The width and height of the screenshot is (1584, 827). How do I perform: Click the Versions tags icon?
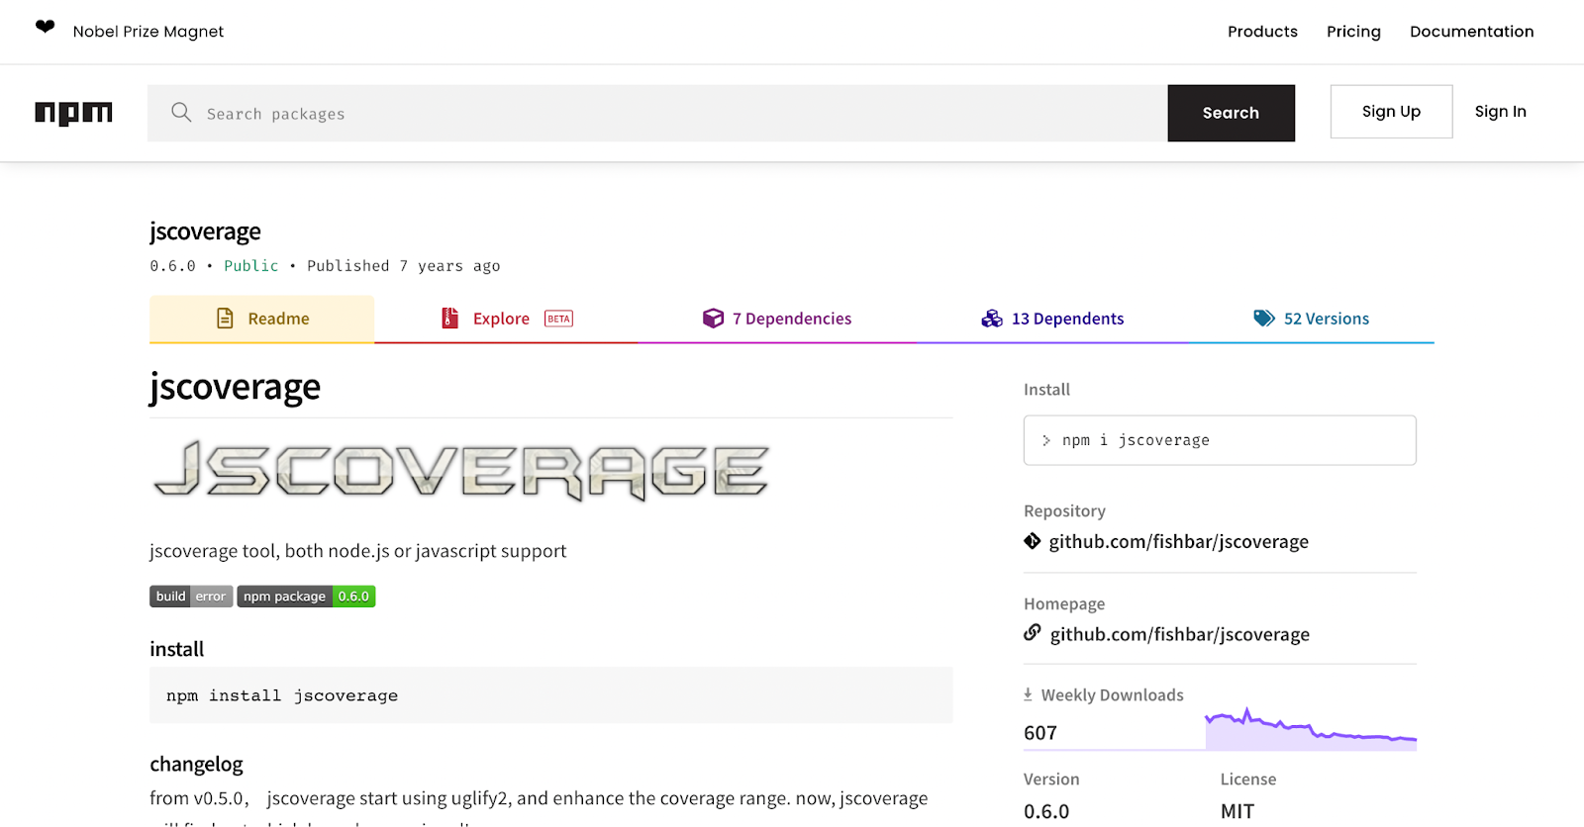[1264, 318]
